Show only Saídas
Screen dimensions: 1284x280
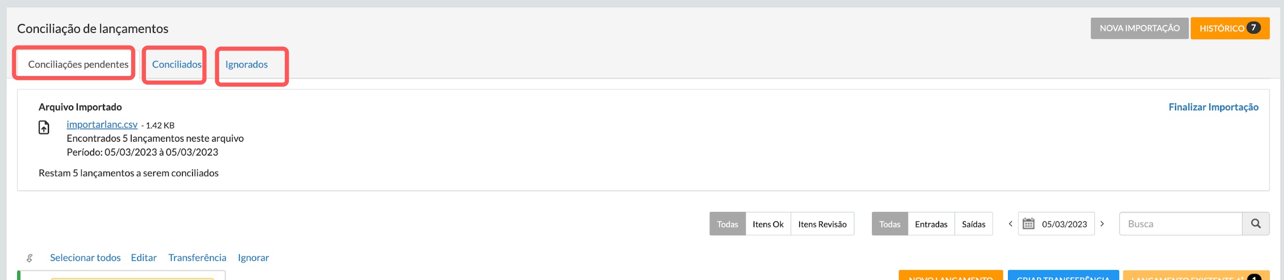coord(973,224)
